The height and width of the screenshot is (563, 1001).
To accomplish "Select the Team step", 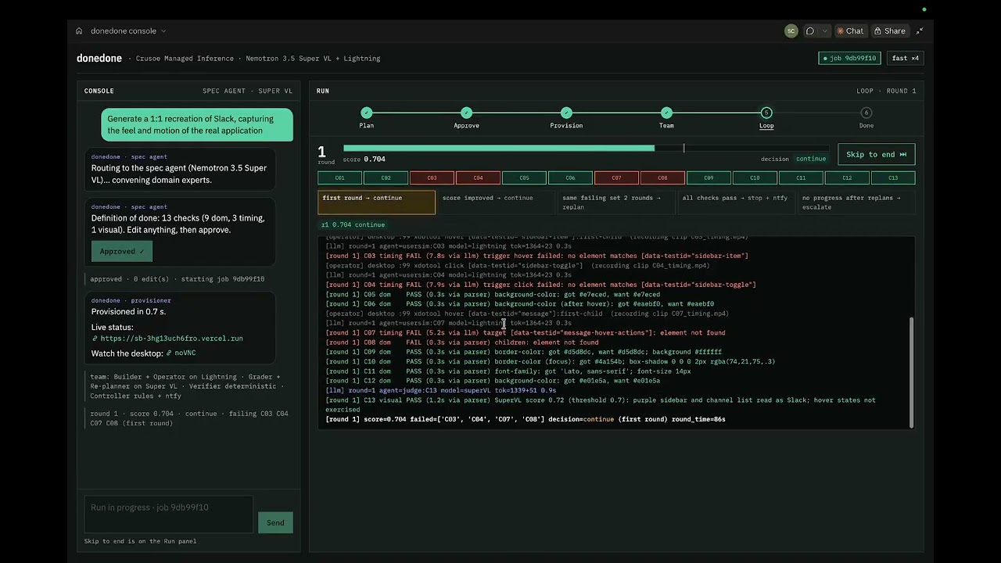I will tap(666, 118).
